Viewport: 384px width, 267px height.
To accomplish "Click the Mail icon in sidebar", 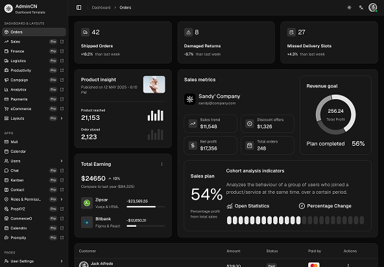I will tap(6, 142).
